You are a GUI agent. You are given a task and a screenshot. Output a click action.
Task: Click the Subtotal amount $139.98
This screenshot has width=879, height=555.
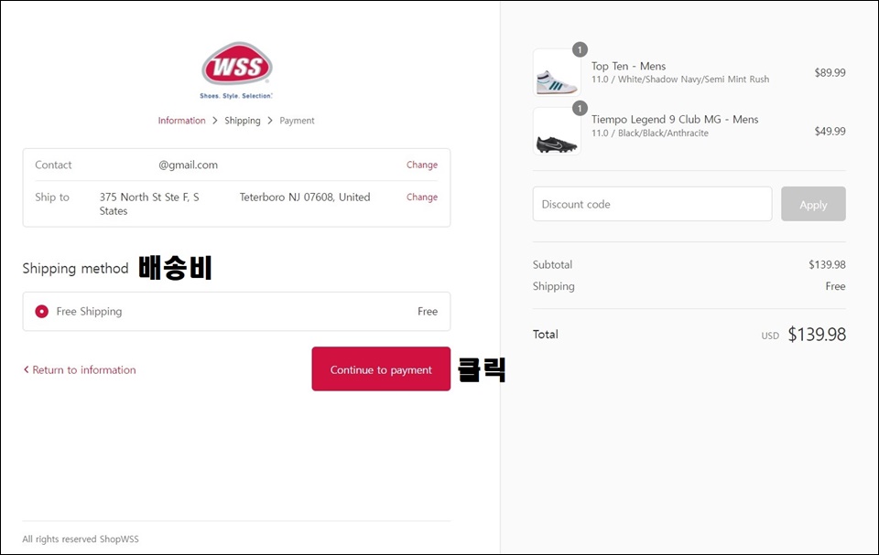pos(827,264)
